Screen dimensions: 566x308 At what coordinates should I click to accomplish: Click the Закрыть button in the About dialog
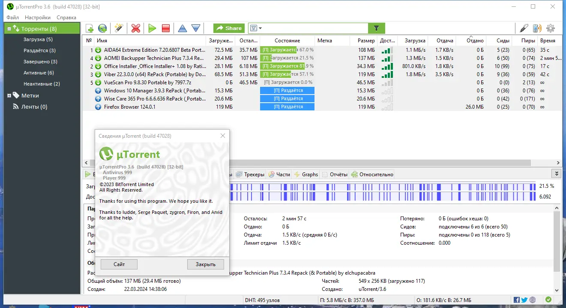pyautogui.click(x=206, y=264)
